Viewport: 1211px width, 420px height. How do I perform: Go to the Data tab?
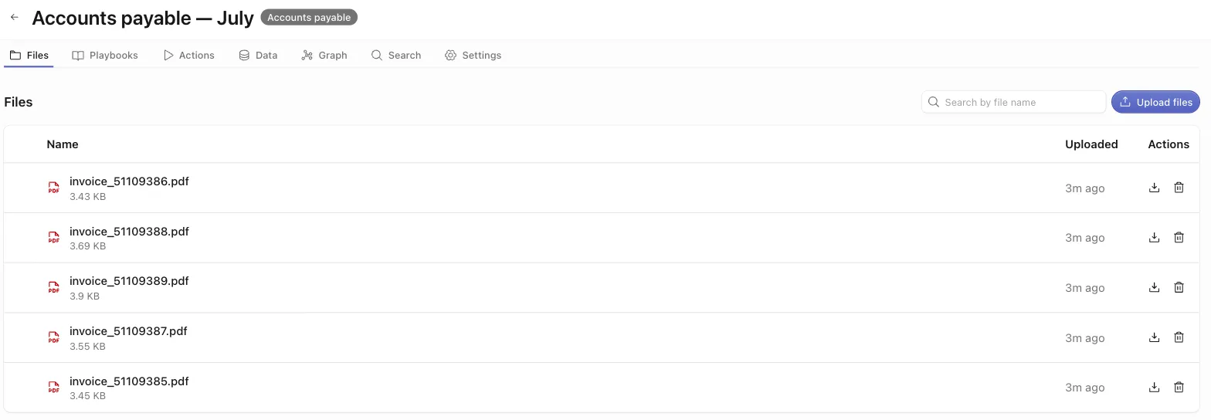point(258,56)
